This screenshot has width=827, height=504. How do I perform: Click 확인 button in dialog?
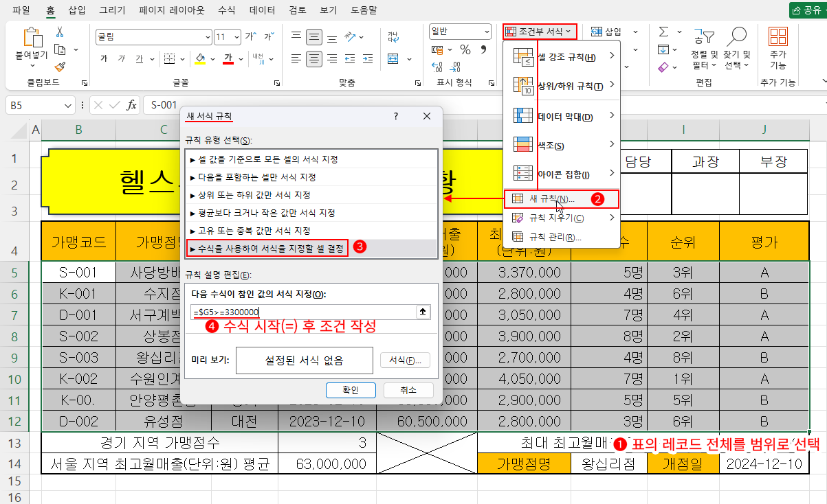351,390
